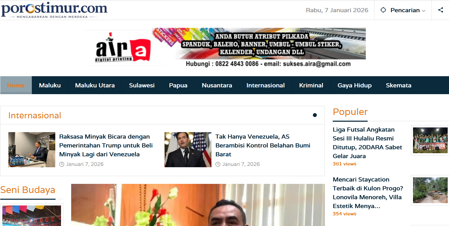Navigate to the Papua section

pos(178,85)
